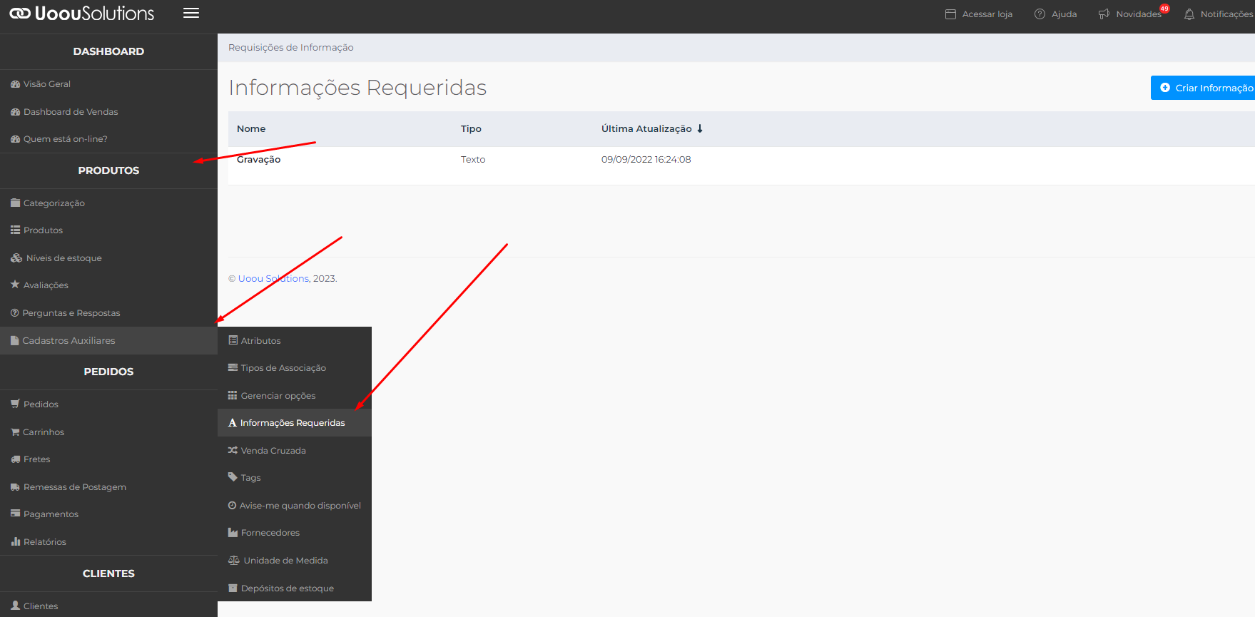Viewport: 1255px width, 617px height.
Task: Sort table by Nome column header
Action: pos(251,128)
